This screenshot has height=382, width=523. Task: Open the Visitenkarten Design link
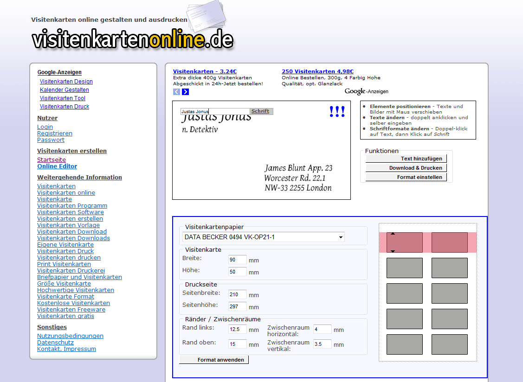click(66, 81)
